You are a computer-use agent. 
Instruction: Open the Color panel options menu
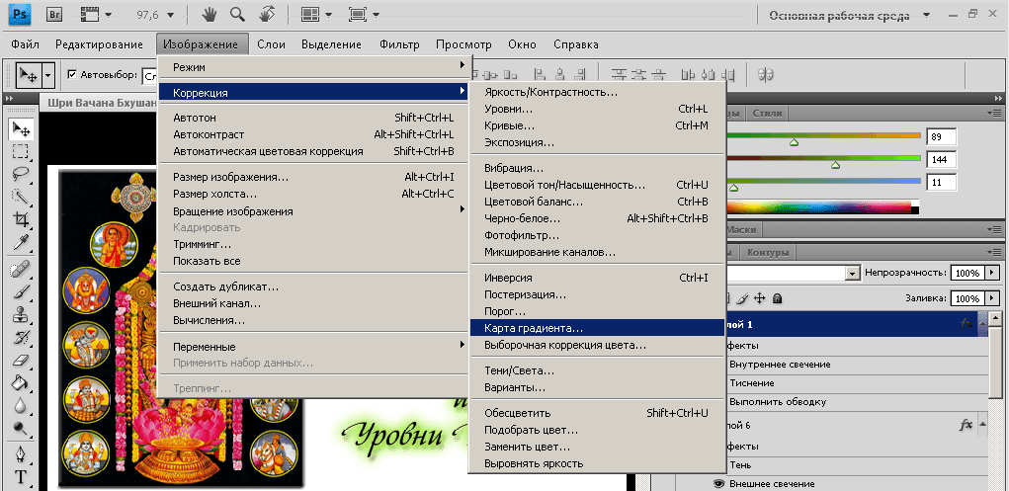(x=996, y=114)
